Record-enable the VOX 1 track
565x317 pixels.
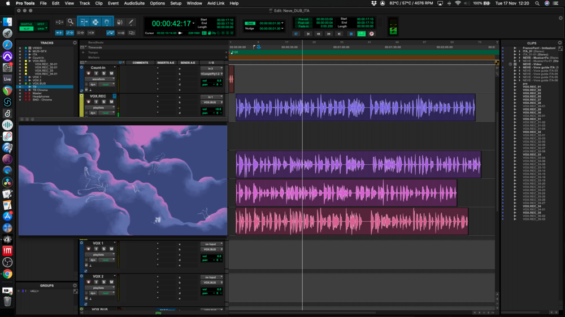point(89,249)
